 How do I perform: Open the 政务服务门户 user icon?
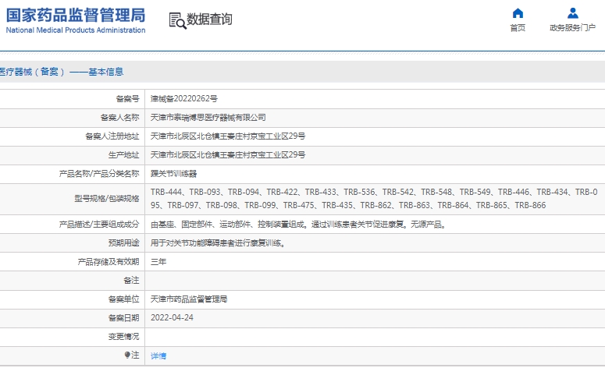572,13
